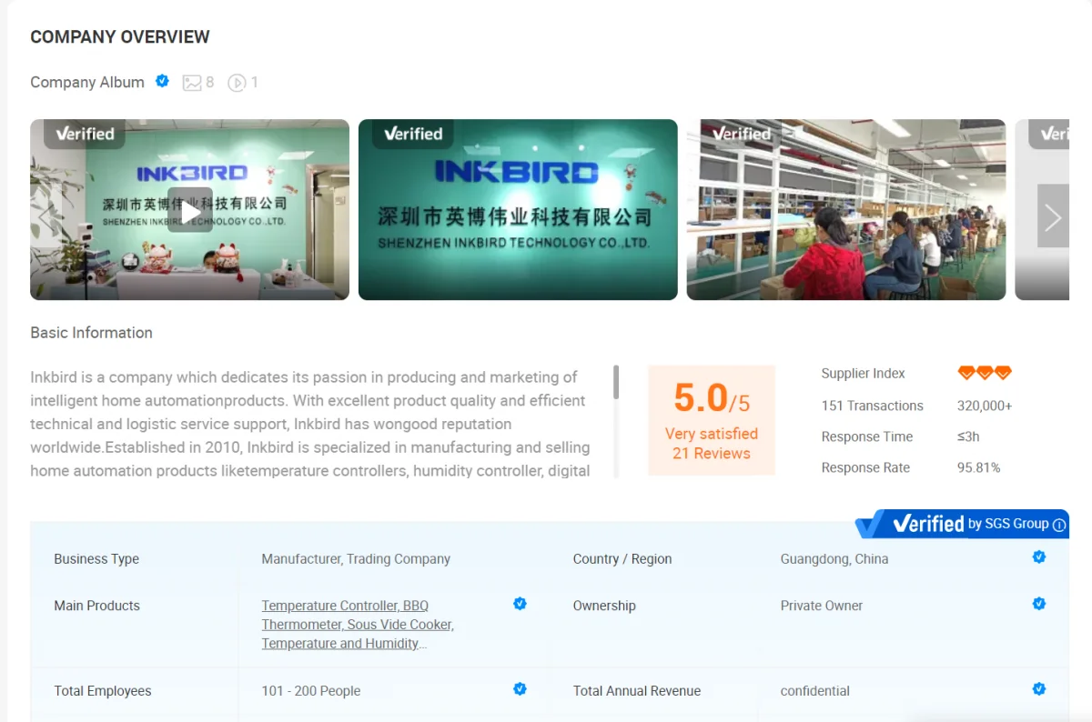Open the Temperature Controller, BBQ product link
The height and width of the screenshot is (722, 1092).
(345, 606)
